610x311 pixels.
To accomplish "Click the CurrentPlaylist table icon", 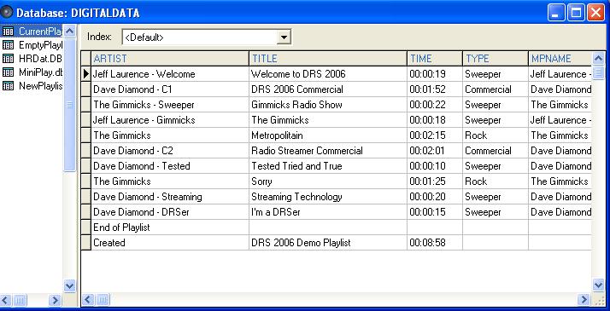I will click(x=8, y=32).
